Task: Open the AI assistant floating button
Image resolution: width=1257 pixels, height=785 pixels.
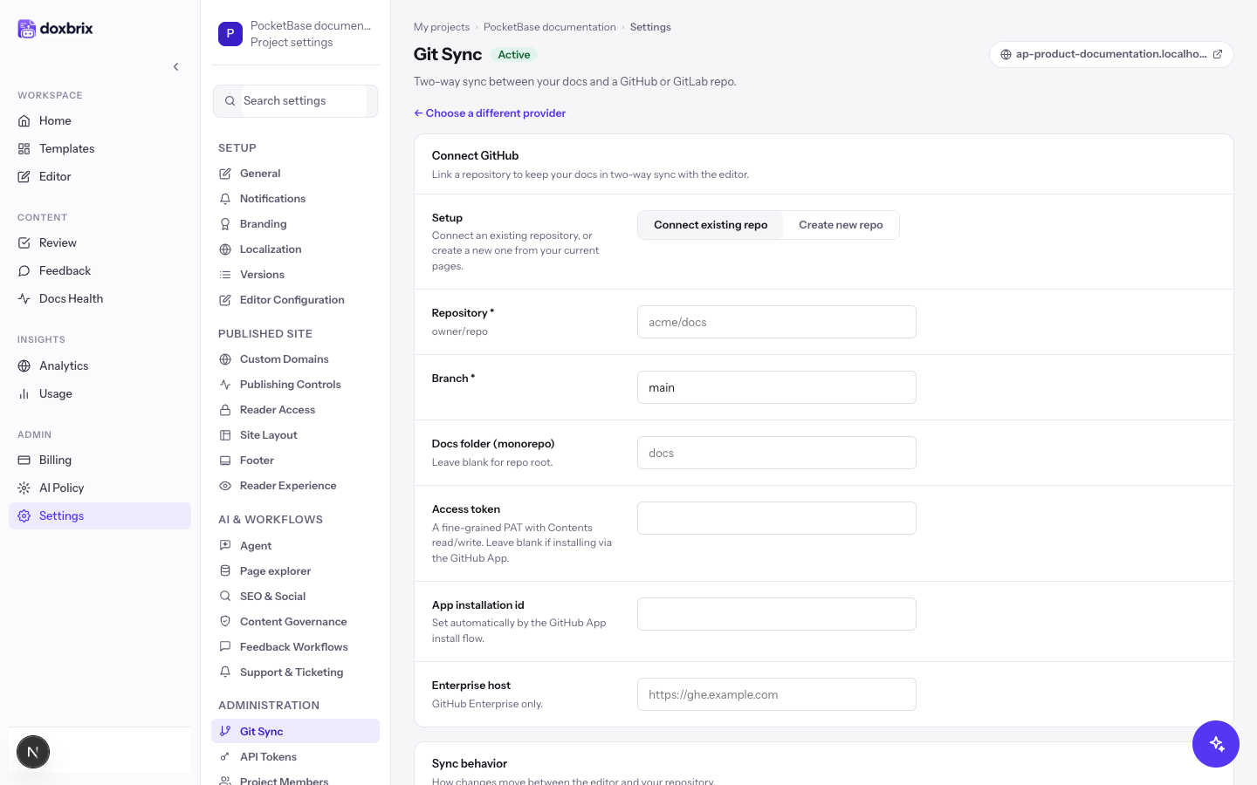Action: coord(1216,744)
